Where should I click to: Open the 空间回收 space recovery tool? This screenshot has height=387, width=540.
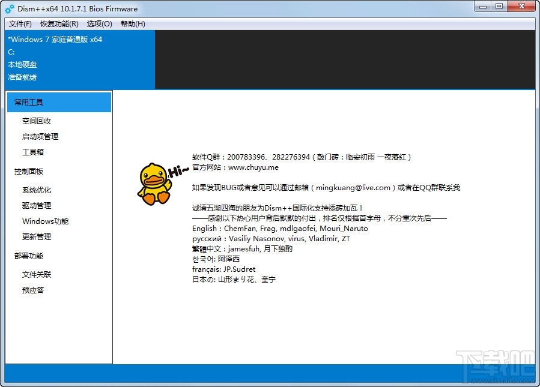37,121
